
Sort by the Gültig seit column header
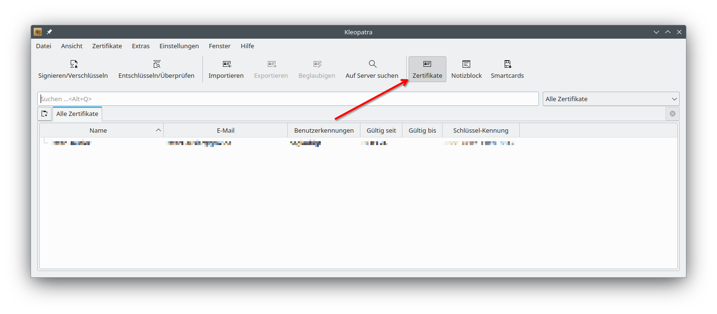pyautogui.click(x=381, y=130)
